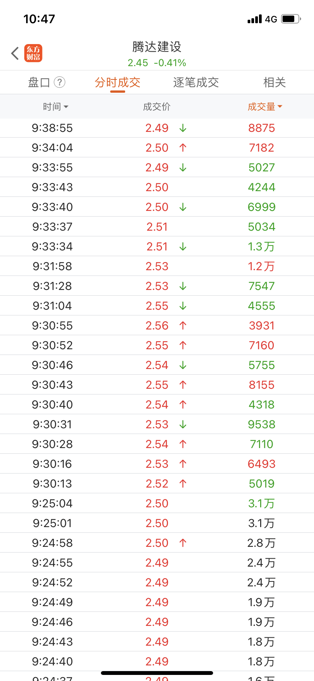Tap the red up arrow at 9:30:55
Image resolution: width=314 pixels, height=681 pixels.
183,326
